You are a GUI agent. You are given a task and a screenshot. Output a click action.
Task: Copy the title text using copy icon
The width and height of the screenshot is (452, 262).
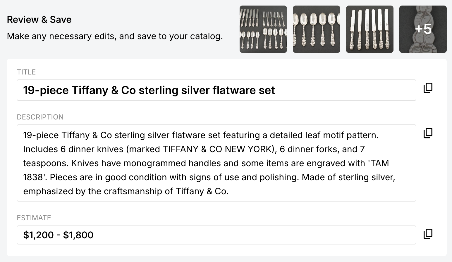428,88
